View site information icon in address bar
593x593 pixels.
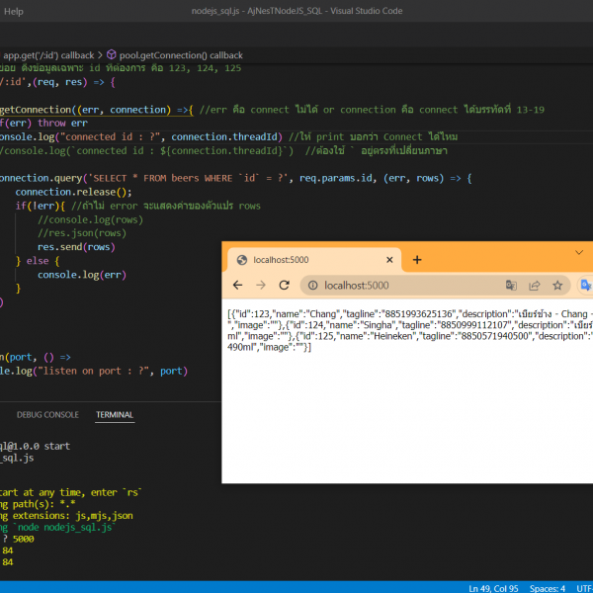click(311, 286)
